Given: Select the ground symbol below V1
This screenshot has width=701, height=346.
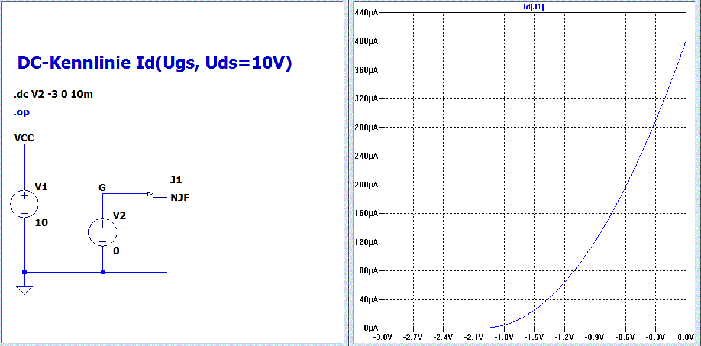Looking at the screenshot, I should click(25, 290).
